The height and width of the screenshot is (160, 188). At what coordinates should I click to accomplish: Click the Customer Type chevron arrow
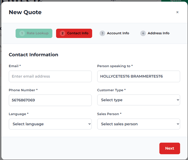click(178, 100)
